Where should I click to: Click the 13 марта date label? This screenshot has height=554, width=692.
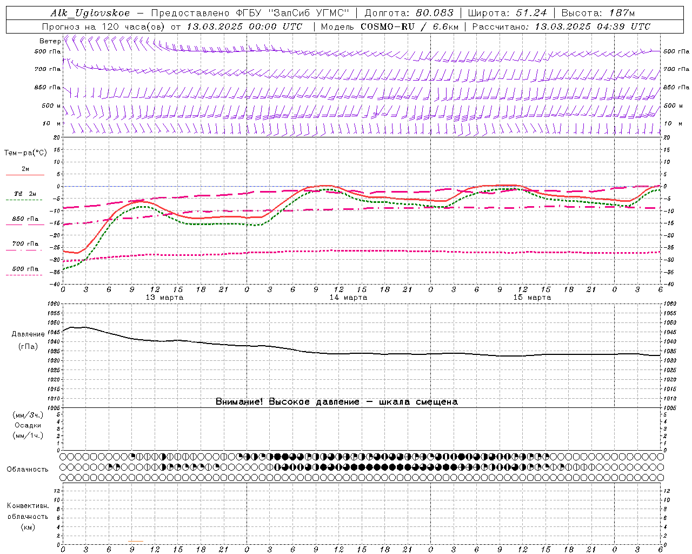point(164,298)
